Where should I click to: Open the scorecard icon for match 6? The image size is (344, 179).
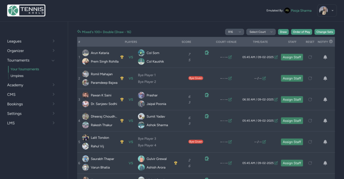click(207, 159)
